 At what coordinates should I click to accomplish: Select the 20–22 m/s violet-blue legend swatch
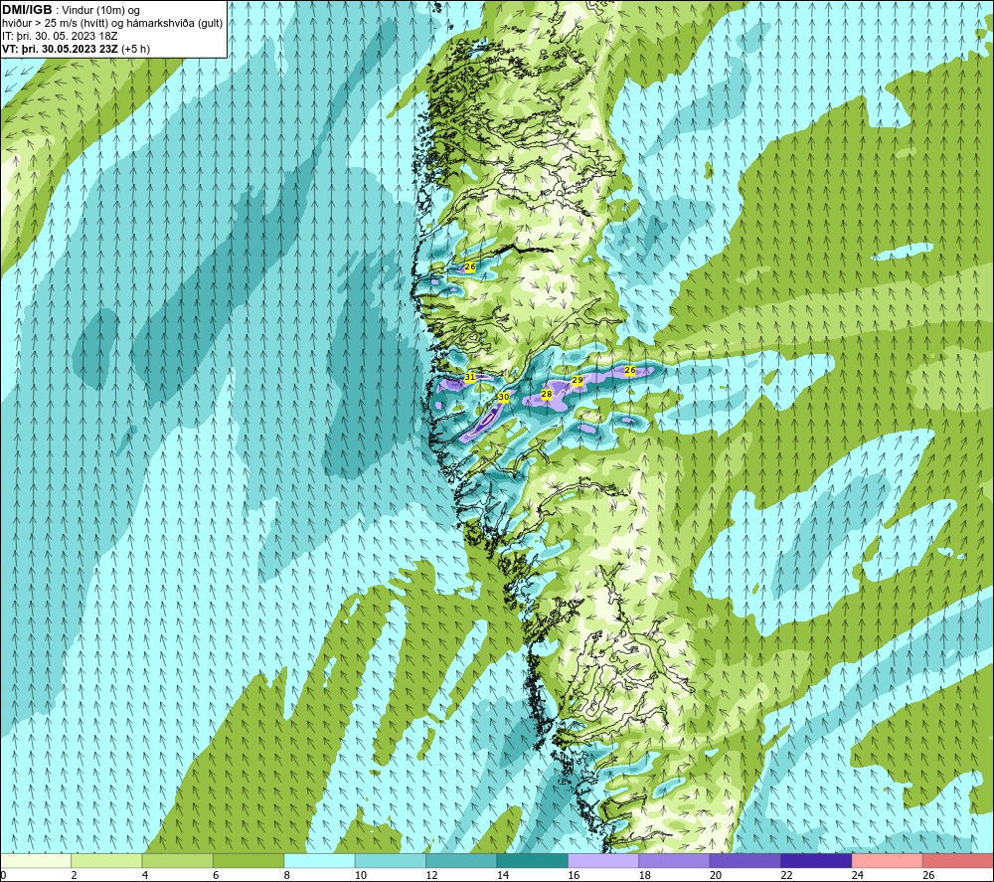tap(745, 860)
